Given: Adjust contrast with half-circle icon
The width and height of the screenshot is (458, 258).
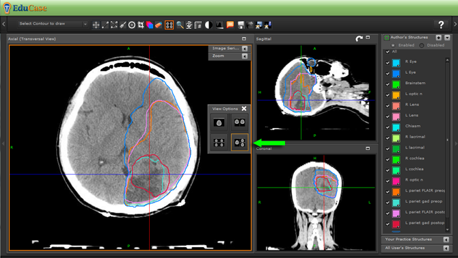Looking at the screenshot, I should click(x=208, y=25).
